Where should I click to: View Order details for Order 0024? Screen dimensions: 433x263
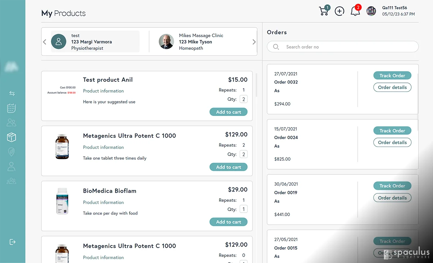pos(392,142)
